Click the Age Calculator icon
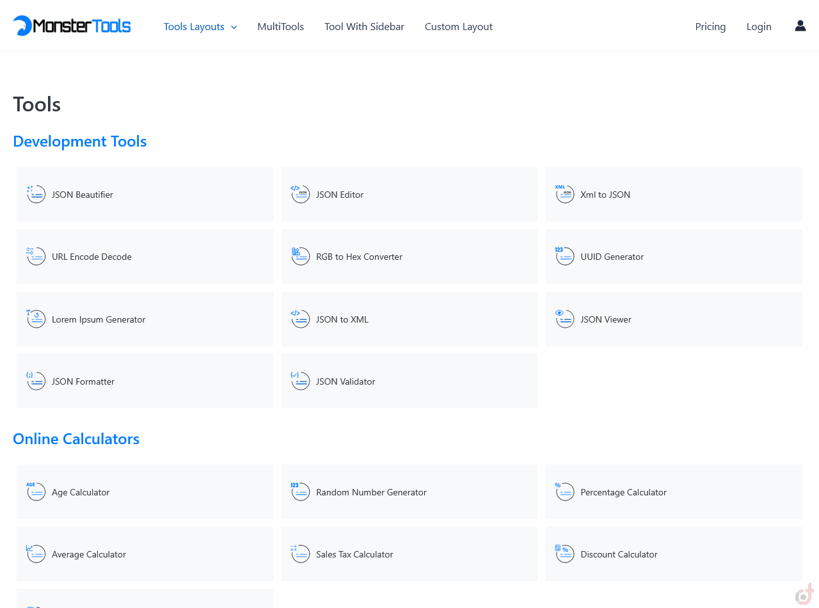Image resolution: width=819 pixels, height=608 pixels. [x=36, y=492]
